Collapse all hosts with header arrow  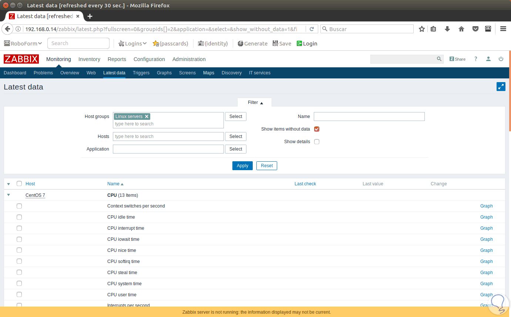[9, 184]
